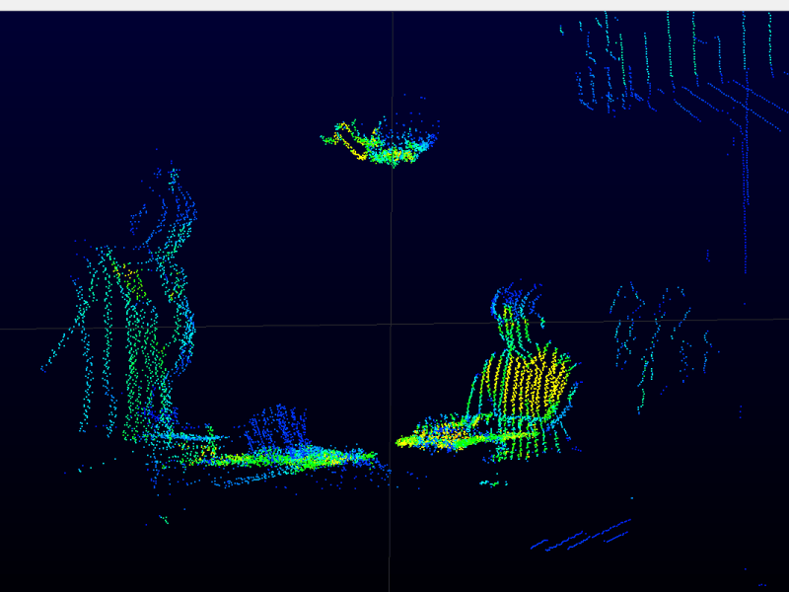Click the crosshair intersection at viewport center
The image size is (789, 592).
click(x=392, y=323)
